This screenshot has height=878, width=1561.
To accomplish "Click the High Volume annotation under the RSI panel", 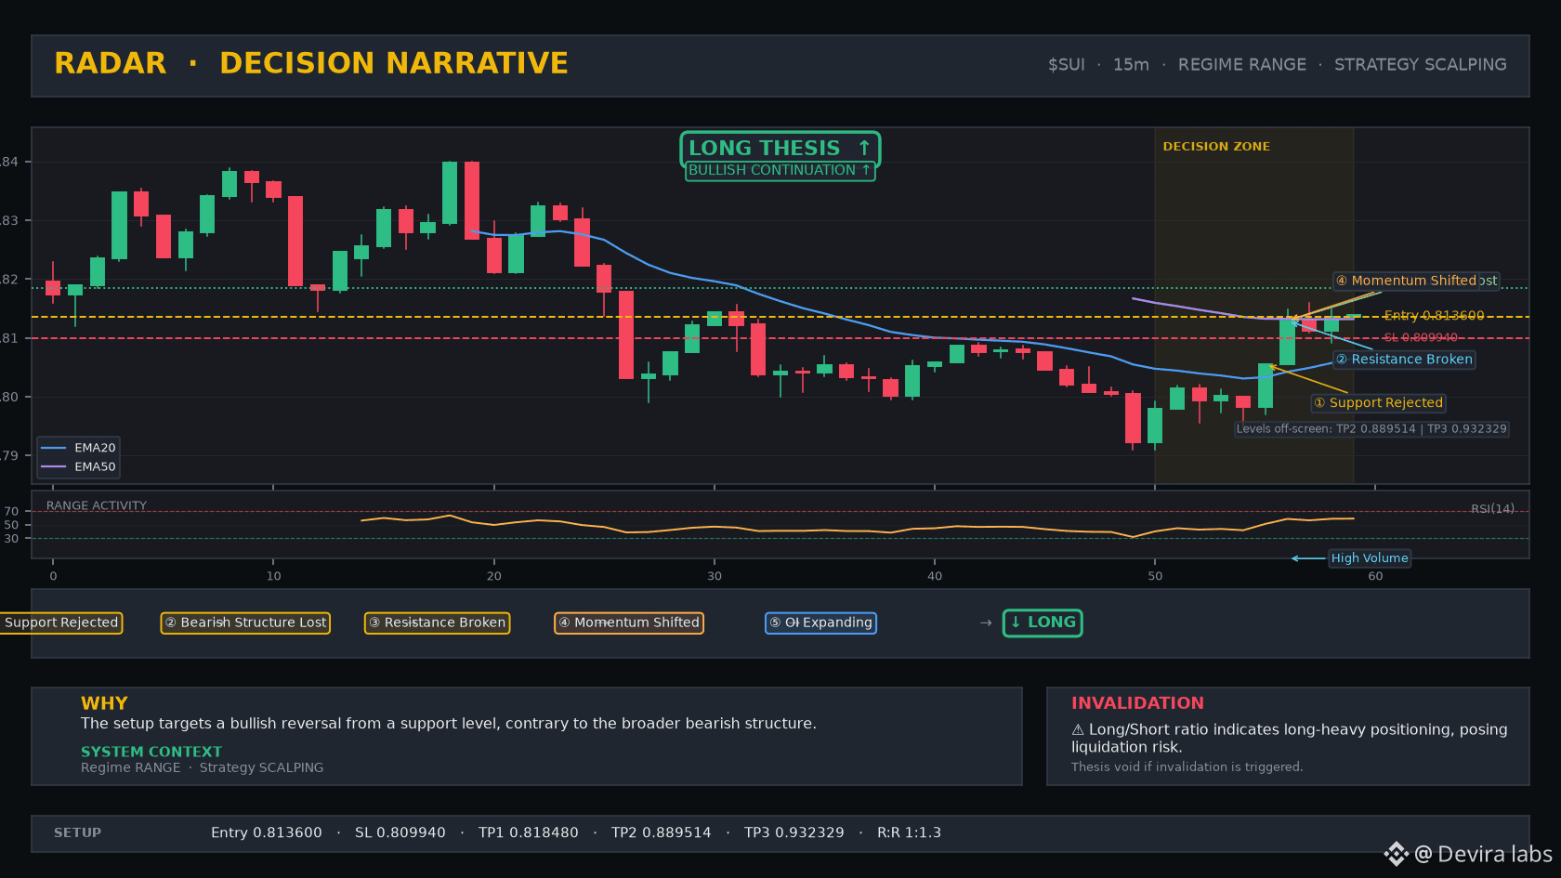I will tap(1370, 558).
